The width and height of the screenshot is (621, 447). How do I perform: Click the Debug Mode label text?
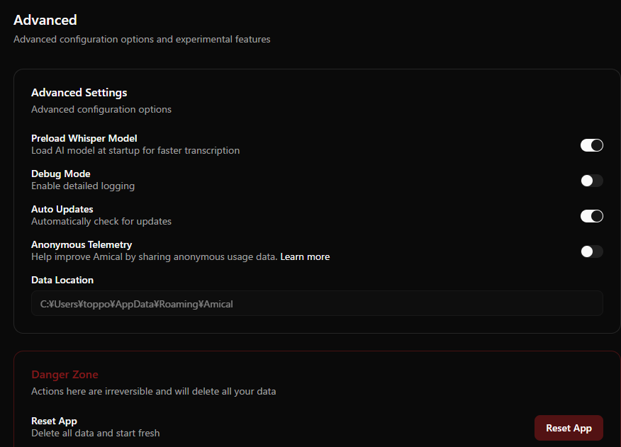(61, 174)
